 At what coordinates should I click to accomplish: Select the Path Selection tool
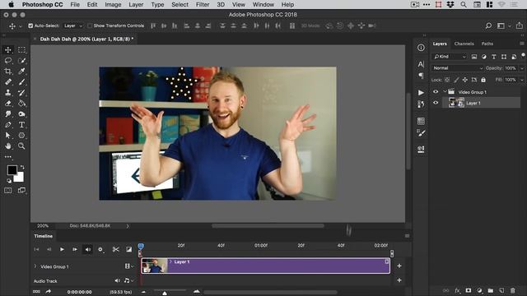pos(8,136)
